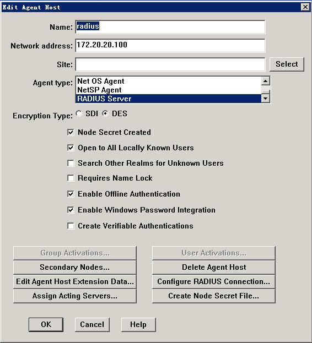Select the DES encryption radio button
312x343 pixels.
[x=105, y=113]
